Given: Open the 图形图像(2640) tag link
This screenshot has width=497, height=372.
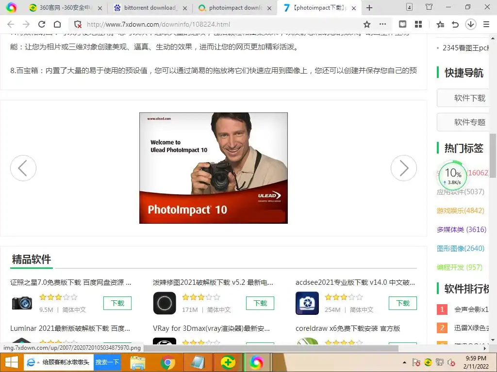Looking at the screenshot, I should [461, 248].
